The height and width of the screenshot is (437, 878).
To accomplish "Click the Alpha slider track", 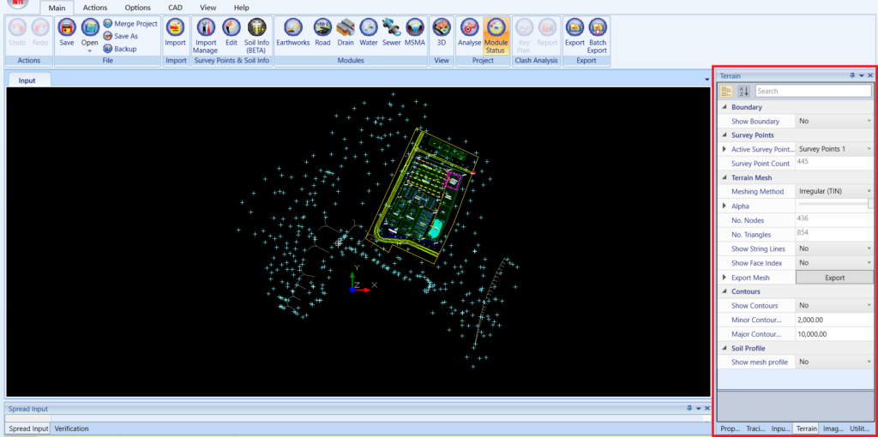I will [833, 205].
